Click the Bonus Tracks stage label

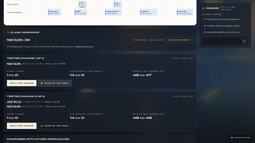tap(13, 4)
